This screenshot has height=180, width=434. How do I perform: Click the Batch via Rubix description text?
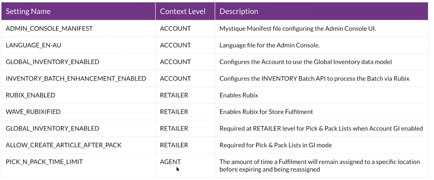314,79
